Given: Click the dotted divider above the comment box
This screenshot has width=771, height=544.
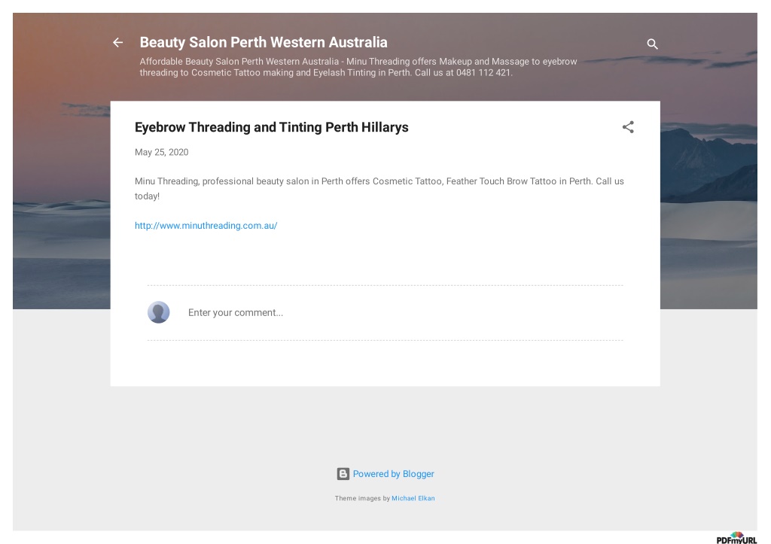Looking at the screenshot, I should click(x=385, y=285).
